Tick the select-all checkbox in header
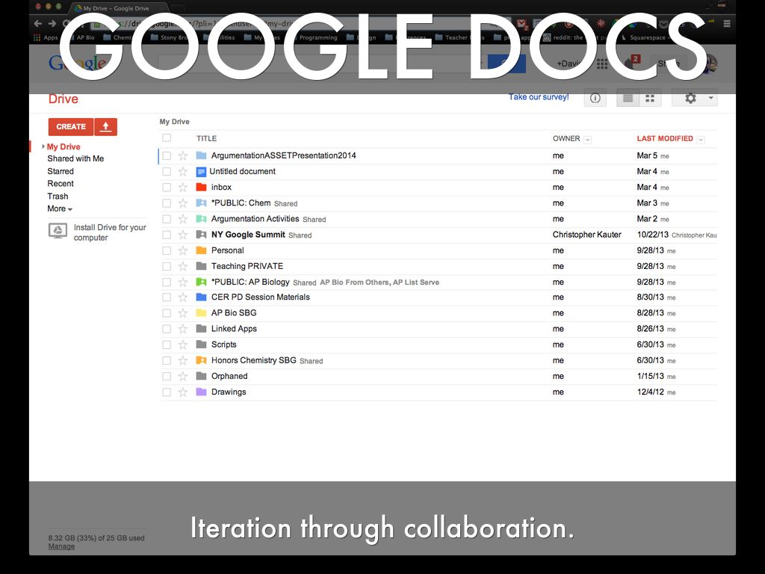Screen dimensions: 765x574 pyautogui.click(x=167, y=138)
